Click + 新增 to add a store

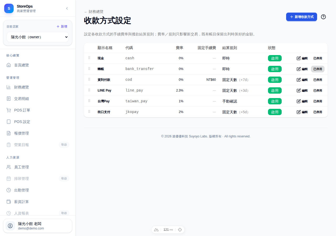point(62,26)
